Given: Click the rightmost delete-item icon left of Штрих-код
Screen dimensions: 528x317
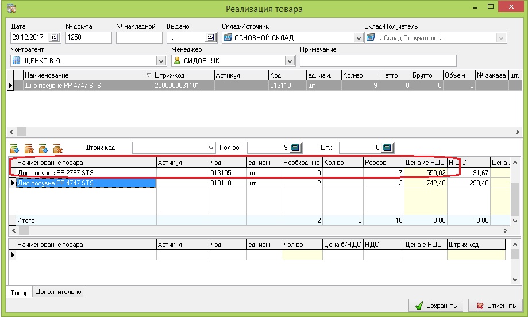Looking at the screenshot, I should [57, 149].
